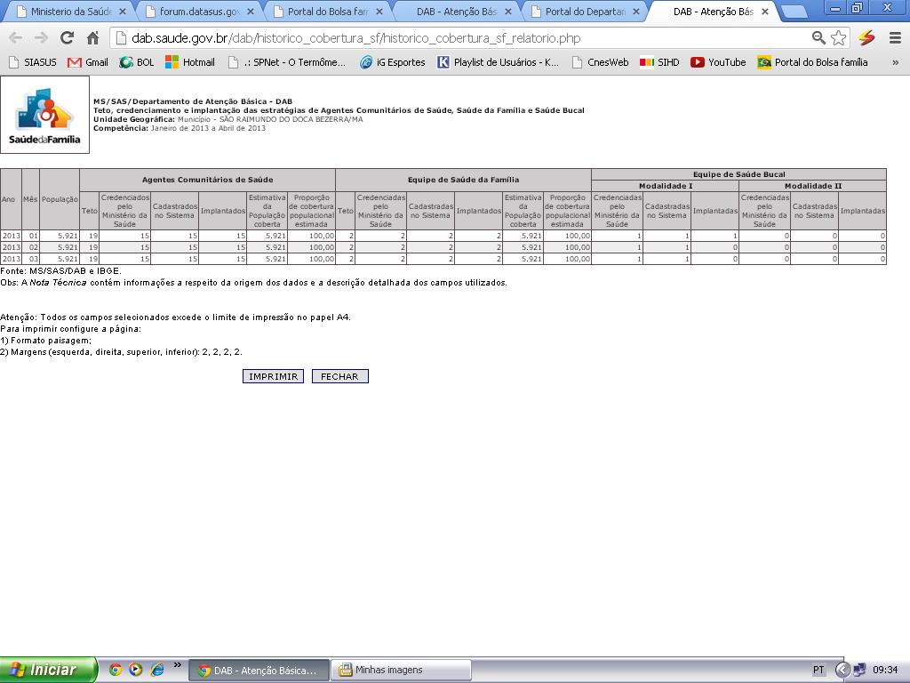
Task: Click the red lightning extension icon
Action: pyautogui.click(x=866, y=38)
